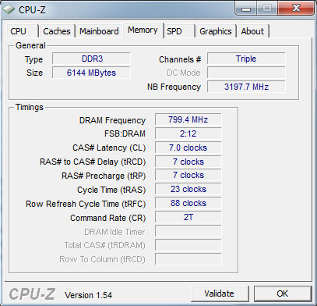
Task: Click the disabled maximize button
Action: click(x=267, y=9)
